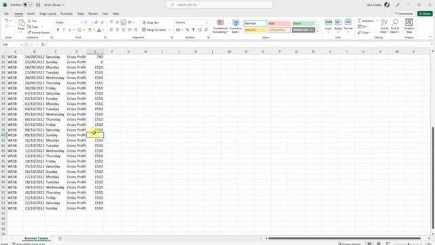Click the Undo arrow icon
Image resolution: width=435 pixels, height=245 pixels.
click(x=6, y=21)
